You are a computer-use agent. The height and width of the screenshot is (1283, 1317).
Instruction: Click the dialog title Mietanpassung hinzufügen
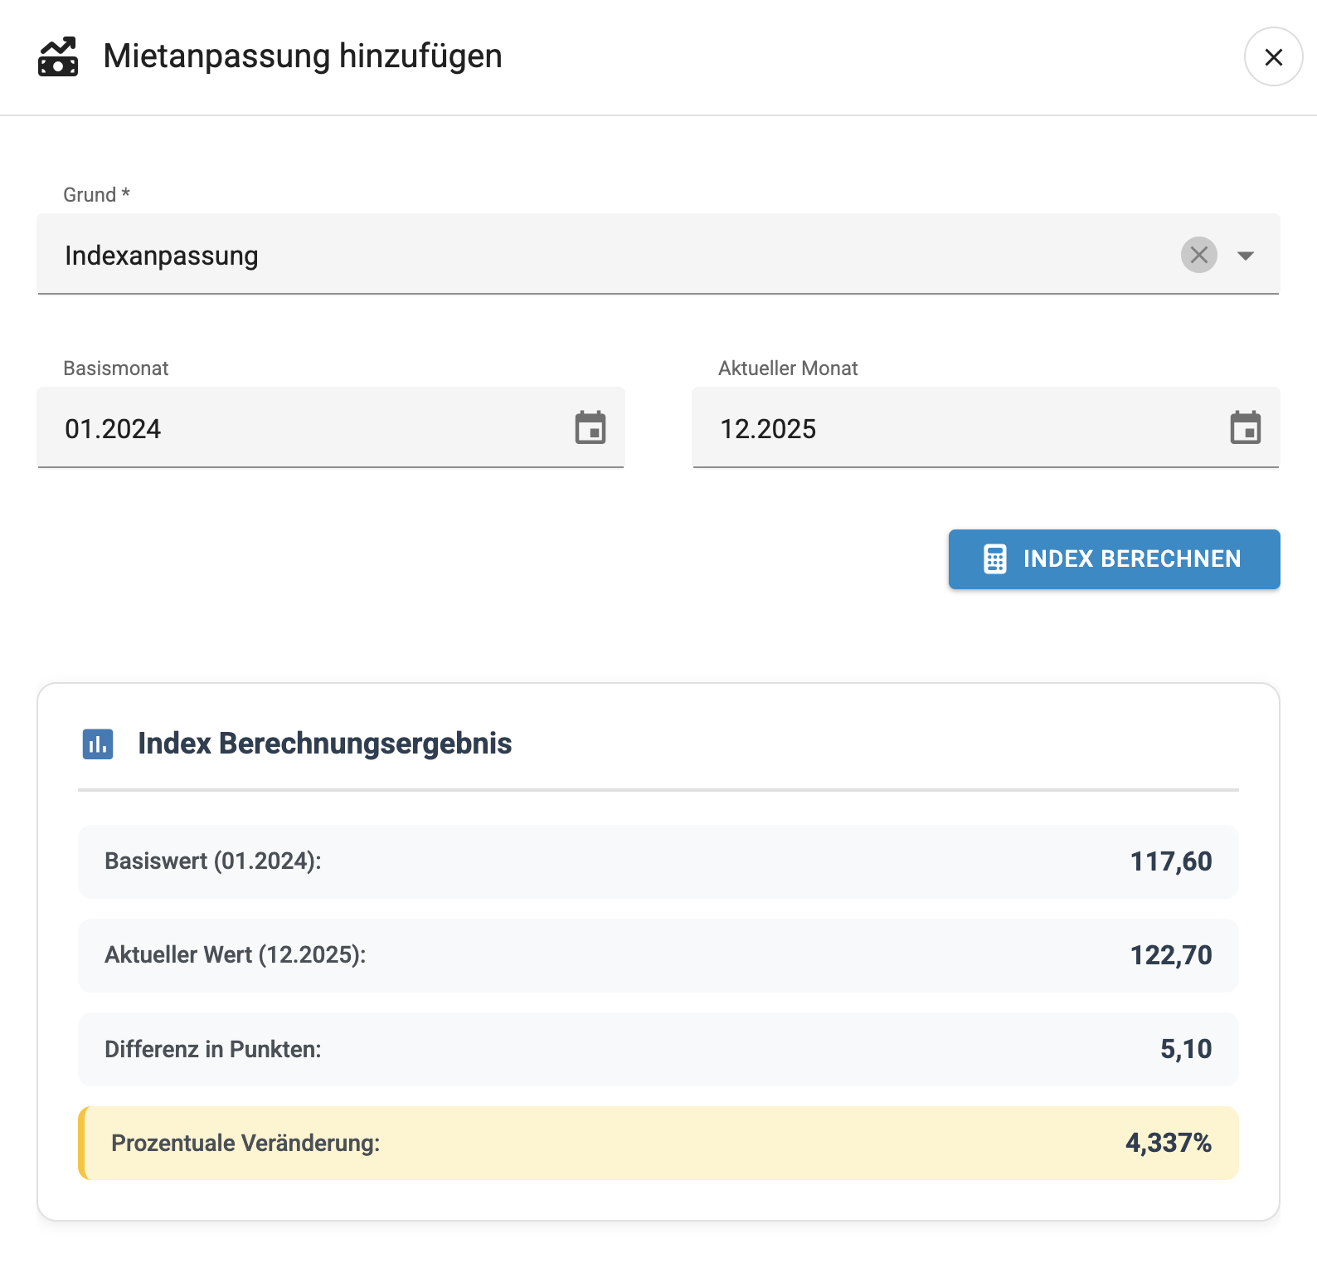pyautogui.click(x=303, y=56)
